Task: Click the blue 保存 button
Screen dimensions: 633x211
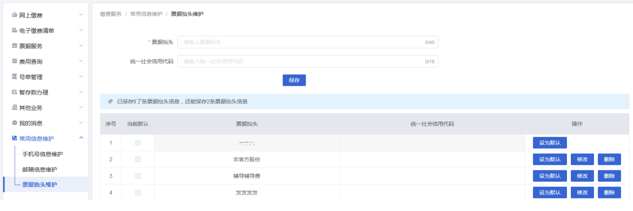Action: pyautogui.click(x=294, y=80)
